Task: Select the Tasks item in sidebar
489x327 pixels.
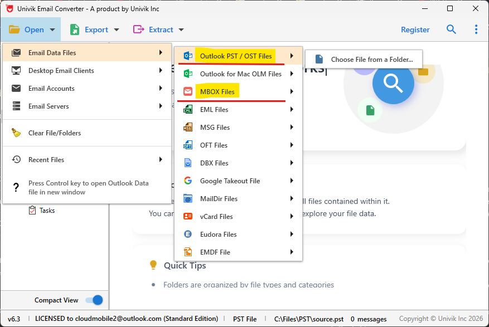Action: point(47,211)
